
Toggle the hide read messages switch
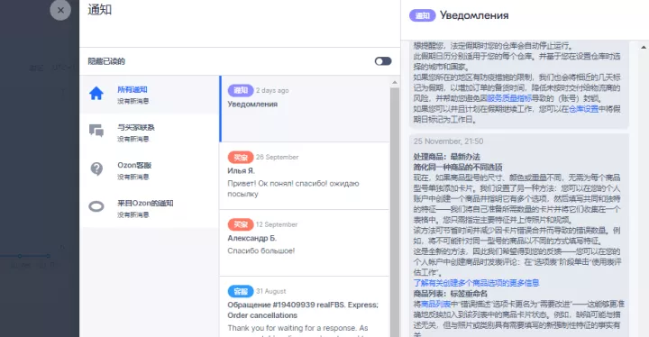coord(383,61)
